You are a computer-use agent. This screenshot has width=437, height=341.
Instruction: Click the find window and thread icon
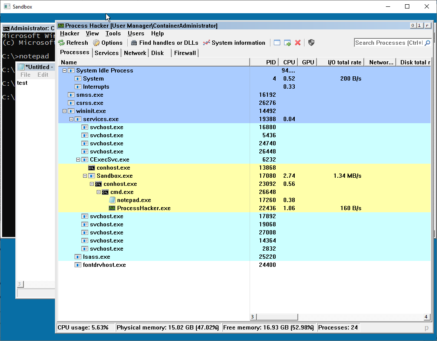(x=287, y=43)
